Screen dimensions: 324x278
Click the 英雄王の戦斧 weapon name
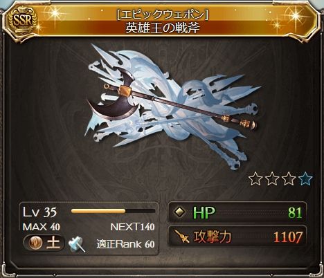point(163,28)
